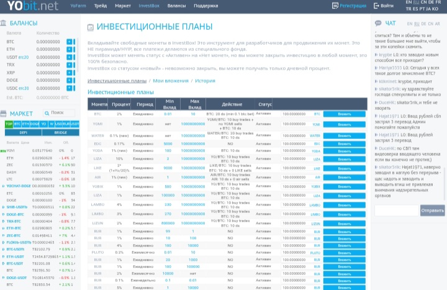Image resolution: width=447 pixels, height=290 pixels.
Task: Select the RUR market tab
Action: (x=66, y=124)
